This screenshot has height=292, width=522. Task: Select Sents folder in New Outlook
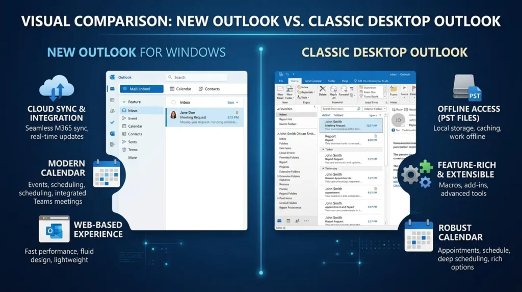coord(130,142)
